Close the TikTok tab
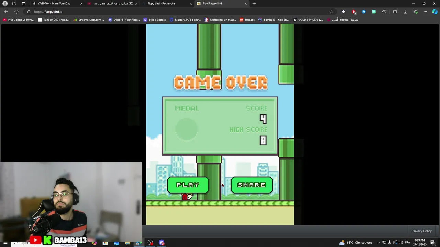 coord(81,4)
